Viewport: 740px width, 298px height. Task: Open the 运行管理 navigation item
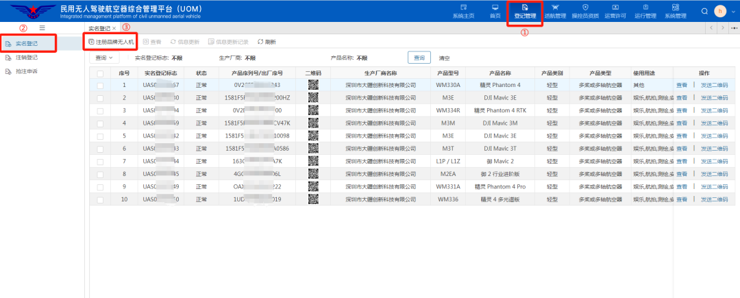pos(645,12)
